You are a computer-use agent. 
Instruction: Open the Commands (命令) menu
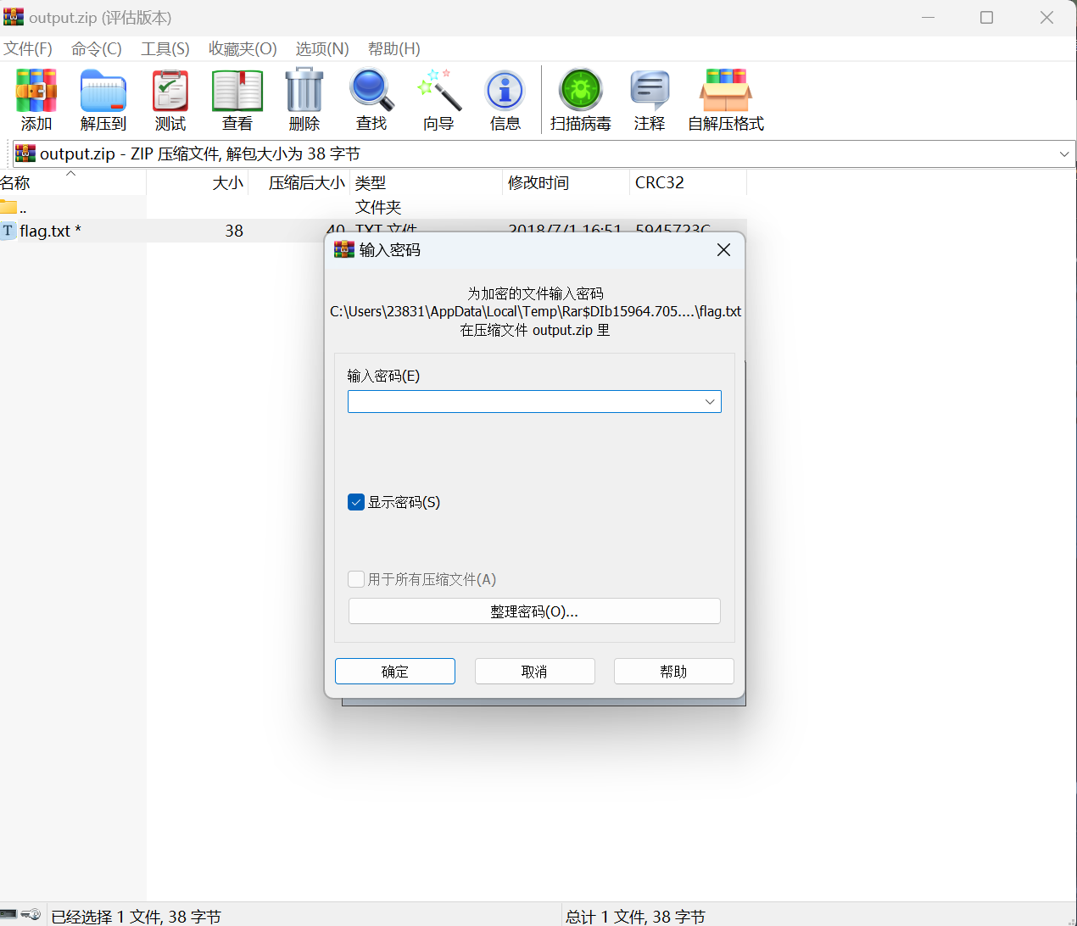97,49
